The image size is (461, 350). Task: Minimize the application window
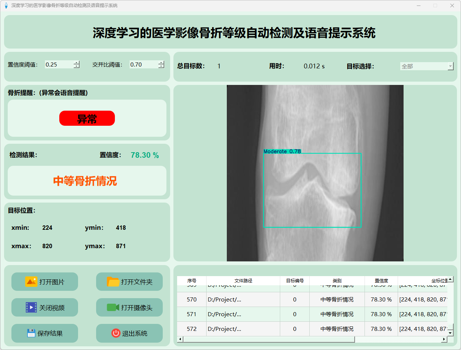[418, 6]
